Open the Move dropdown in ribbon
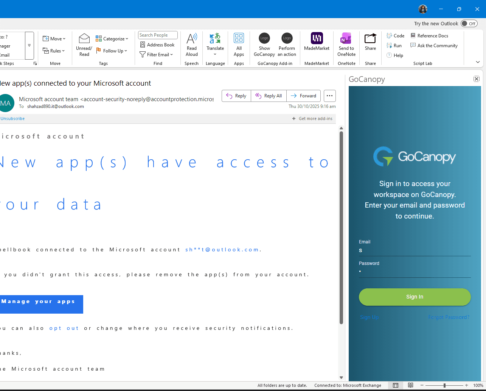 click(x=54, y=38)
